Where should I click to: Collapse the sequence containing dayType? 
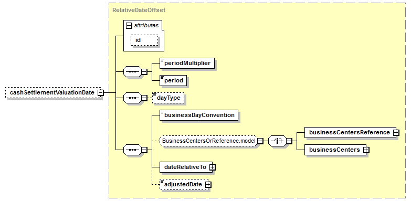point(144,98)
